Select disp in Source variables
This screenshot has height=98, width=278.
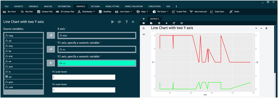[x=24, y=46]
